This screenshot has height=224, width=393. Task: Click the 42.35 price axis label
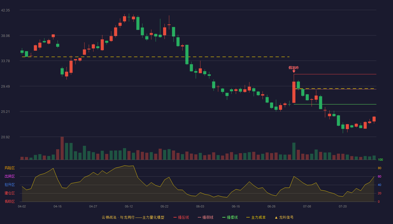(x=6, y=10)
